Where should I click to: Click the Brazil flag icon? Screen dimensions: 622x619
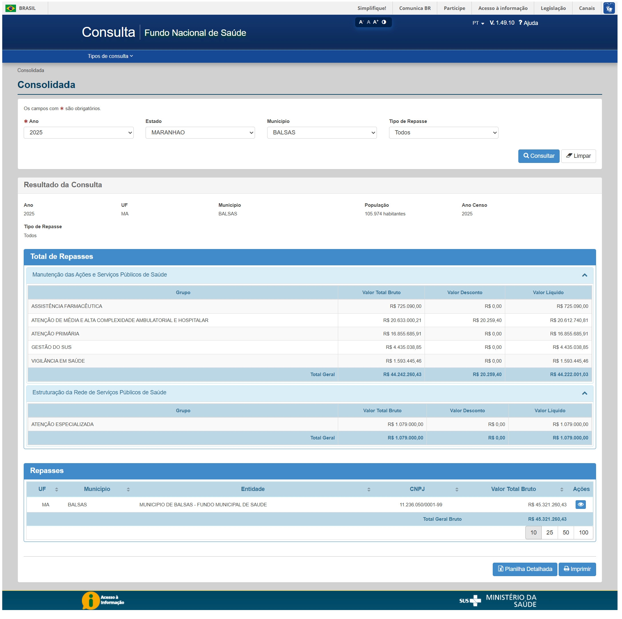[x=11, y=8]
